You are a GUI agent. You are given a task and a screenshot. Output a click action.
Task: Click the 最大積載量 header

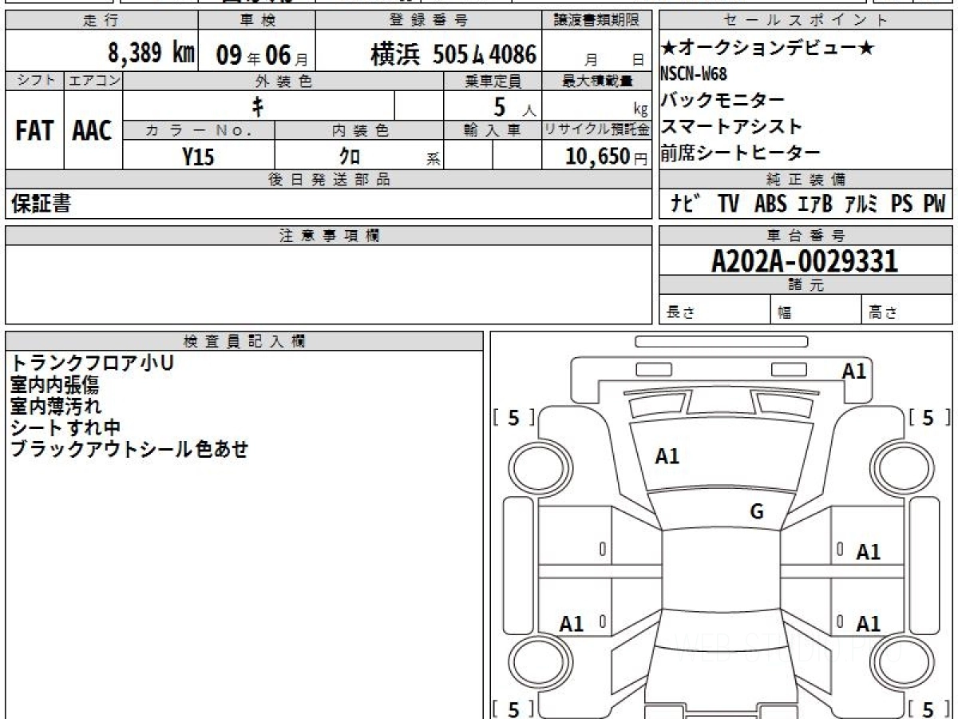pos(597,81)
